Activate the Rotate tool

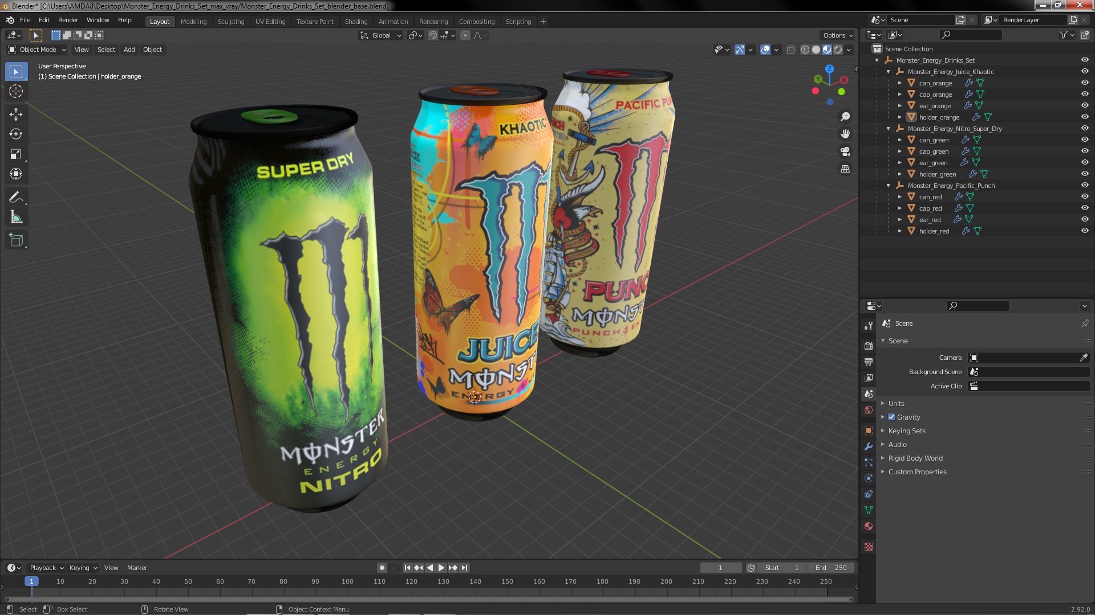coord(16,134)
